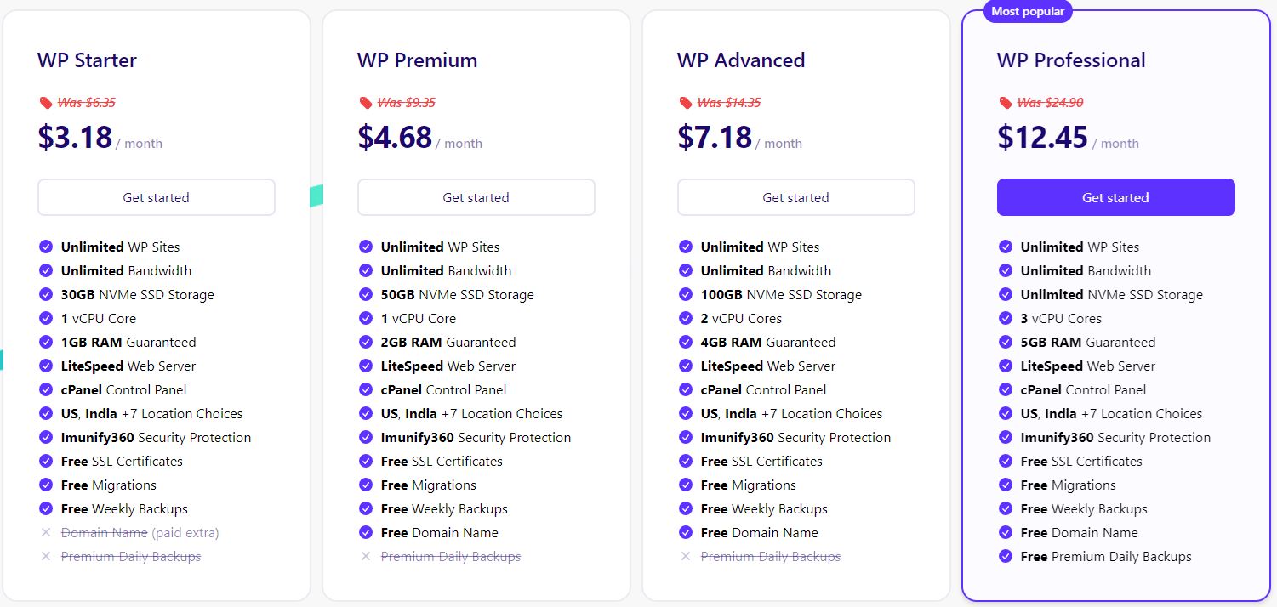
Task: Click the red price tag icon beside Was $6.35
Action: pos(46,103)
